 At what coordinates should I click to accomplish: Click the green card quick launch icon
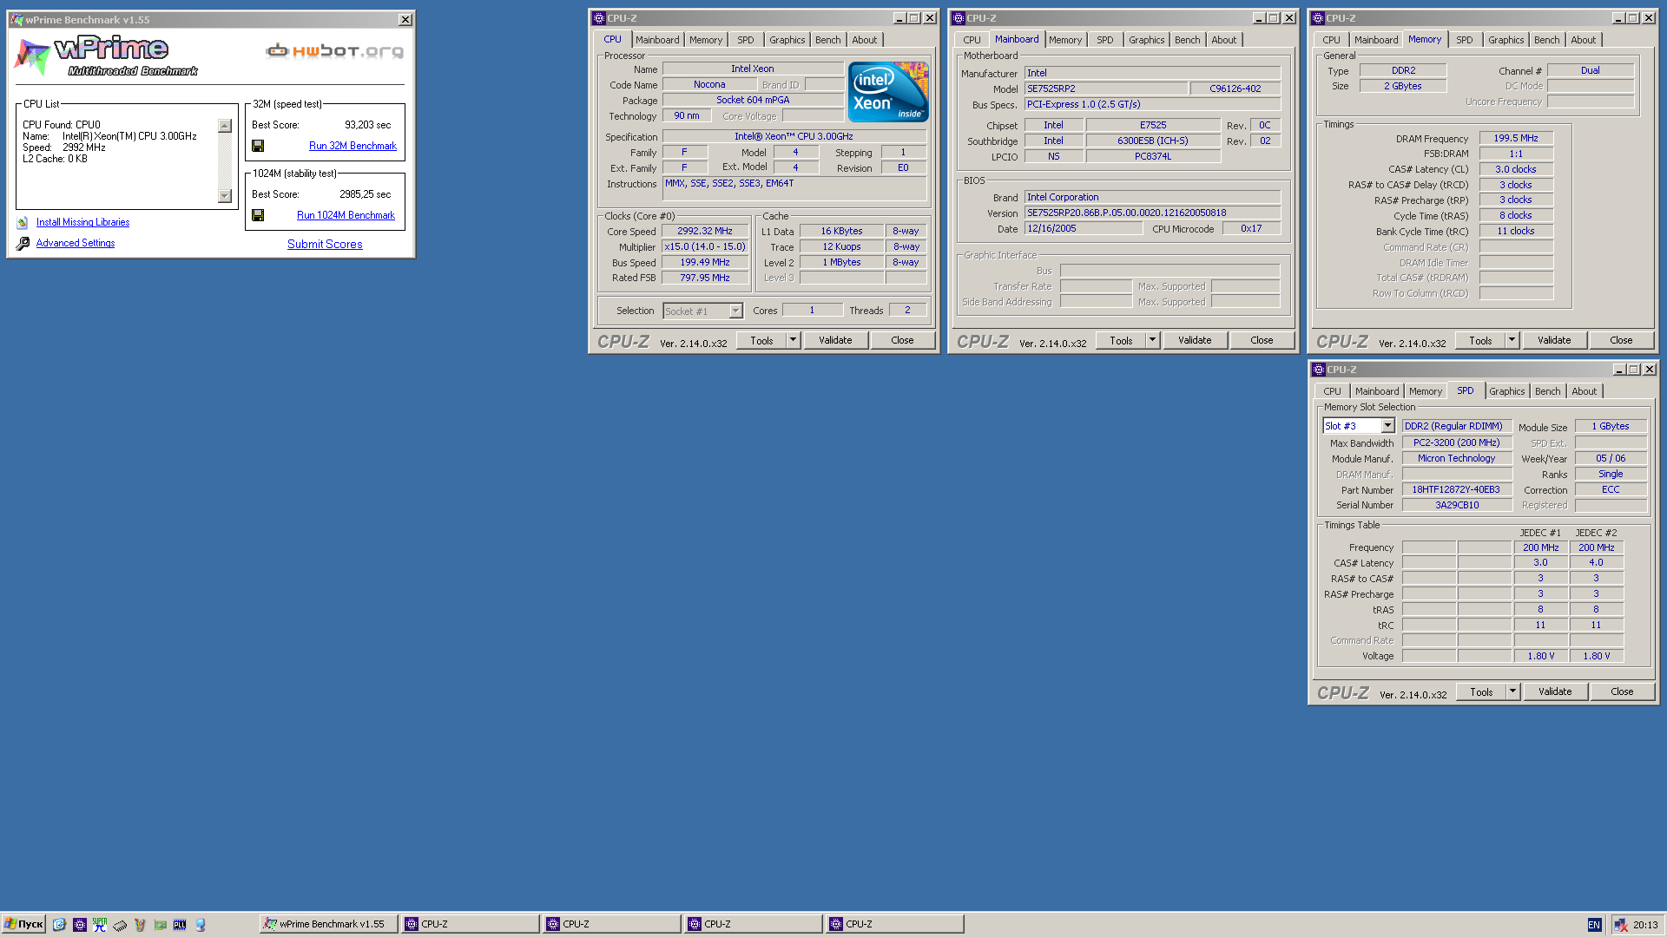(160, 925)
